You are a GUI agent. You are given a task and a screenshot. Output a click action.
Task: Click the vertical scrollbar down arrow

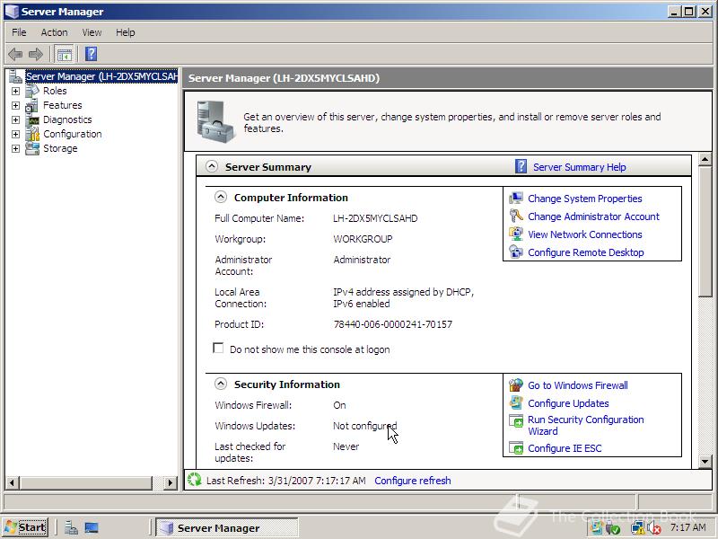point(705,461)
